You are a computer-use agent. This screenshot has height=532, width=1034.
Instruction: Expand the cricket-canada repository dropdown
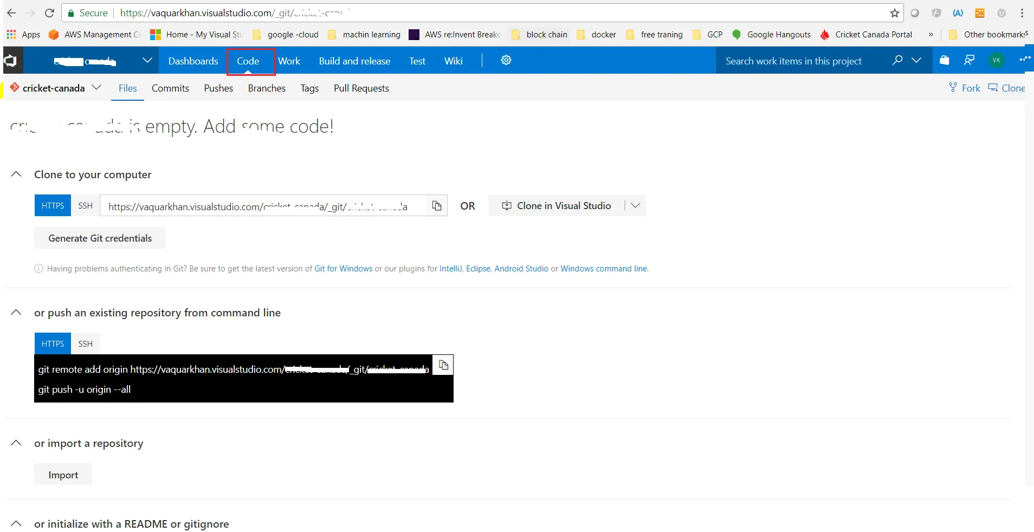[x=97, y=88]
